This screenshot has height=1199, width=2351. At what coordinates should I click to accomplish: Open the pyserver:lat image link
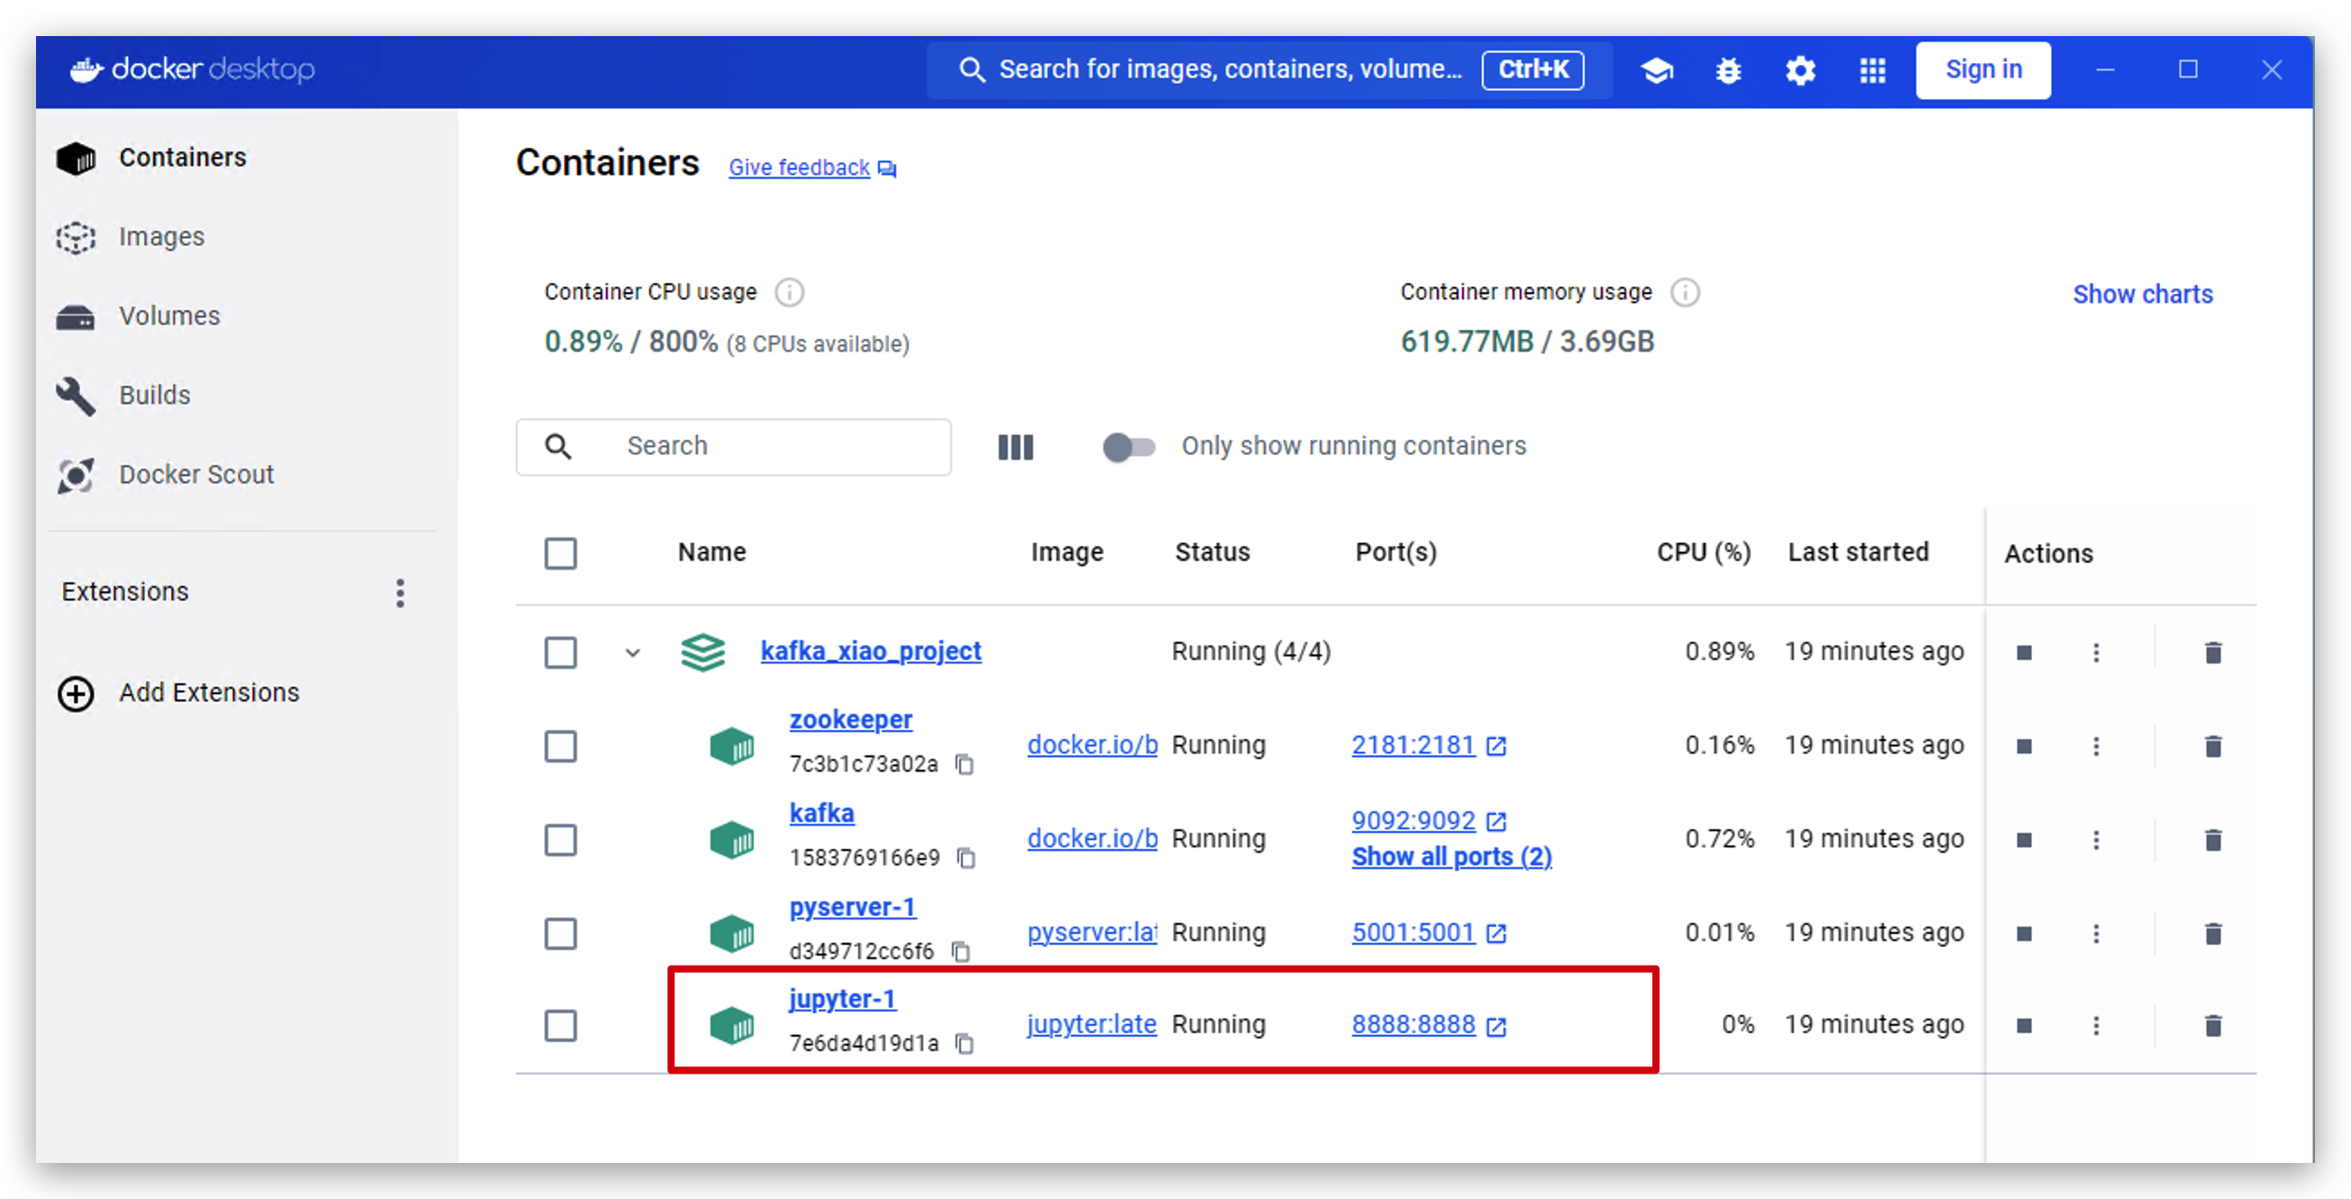coord(1092,932)
